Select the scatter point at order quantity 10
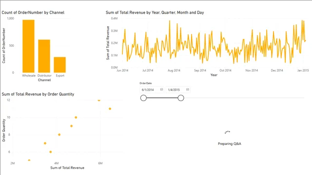Image resolution: width=312 pixels, height=175 pixels. 76,118
